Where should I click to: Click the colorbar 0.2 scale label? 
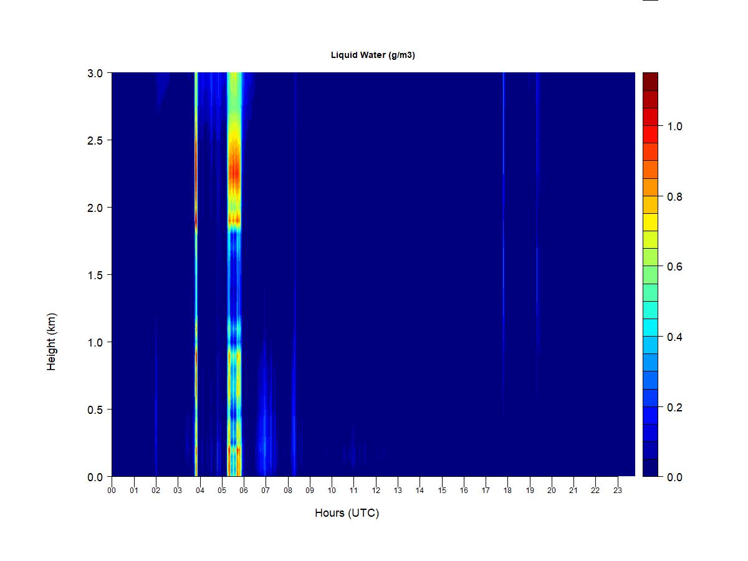tap(674, 408)
